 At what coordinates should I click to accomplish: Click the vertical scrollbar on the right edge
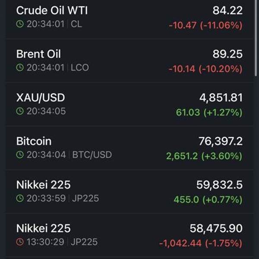pos(257,39)
